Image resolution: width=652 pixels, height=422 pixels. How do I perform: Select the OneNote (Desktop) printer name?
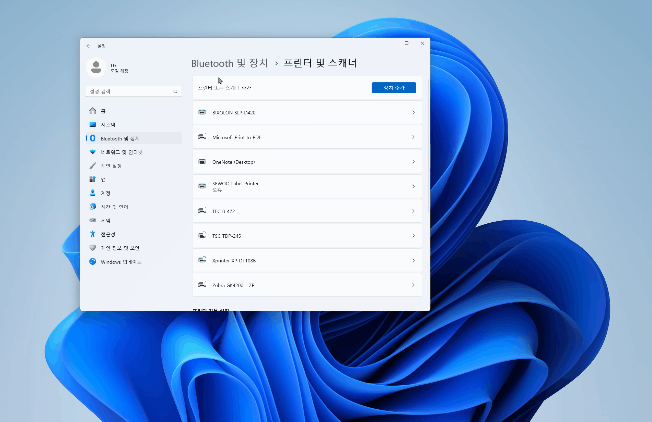coord(234,162)
